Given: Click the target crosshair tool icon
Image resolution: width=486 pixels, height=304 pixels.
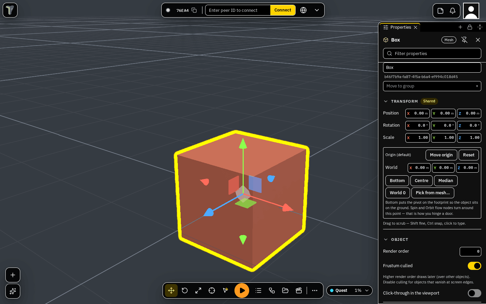Looking at the screenshot, I should pos(212,290).
